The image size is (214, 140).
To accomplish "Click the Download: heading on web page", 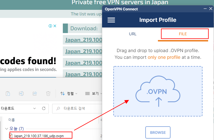I will tap(84, 29).
